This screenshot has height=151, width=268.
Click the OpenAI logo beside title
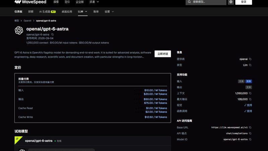tap(19, 30)
